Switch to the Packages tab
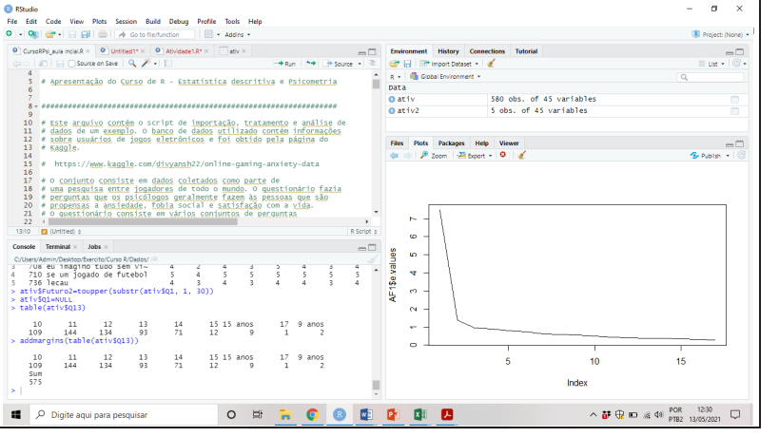The image size is (779, 437). coord(451,142)
